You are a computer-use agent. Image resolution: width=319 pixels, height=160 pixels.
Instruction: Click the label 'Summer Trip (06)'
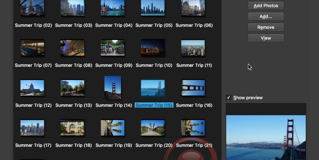194,25
